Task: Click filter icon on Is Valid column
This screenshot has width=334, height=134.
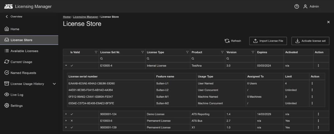Action: click(96, 52)
